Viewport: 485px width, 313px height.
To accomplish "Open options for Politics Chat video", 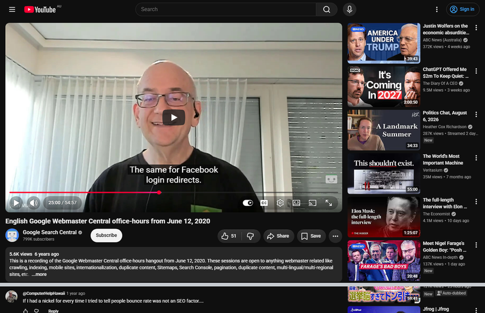I will coord(476,115).
